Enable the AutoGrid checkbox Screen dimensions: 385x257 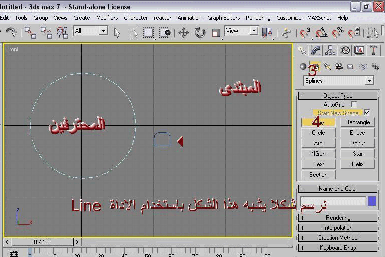click(354, 105)
